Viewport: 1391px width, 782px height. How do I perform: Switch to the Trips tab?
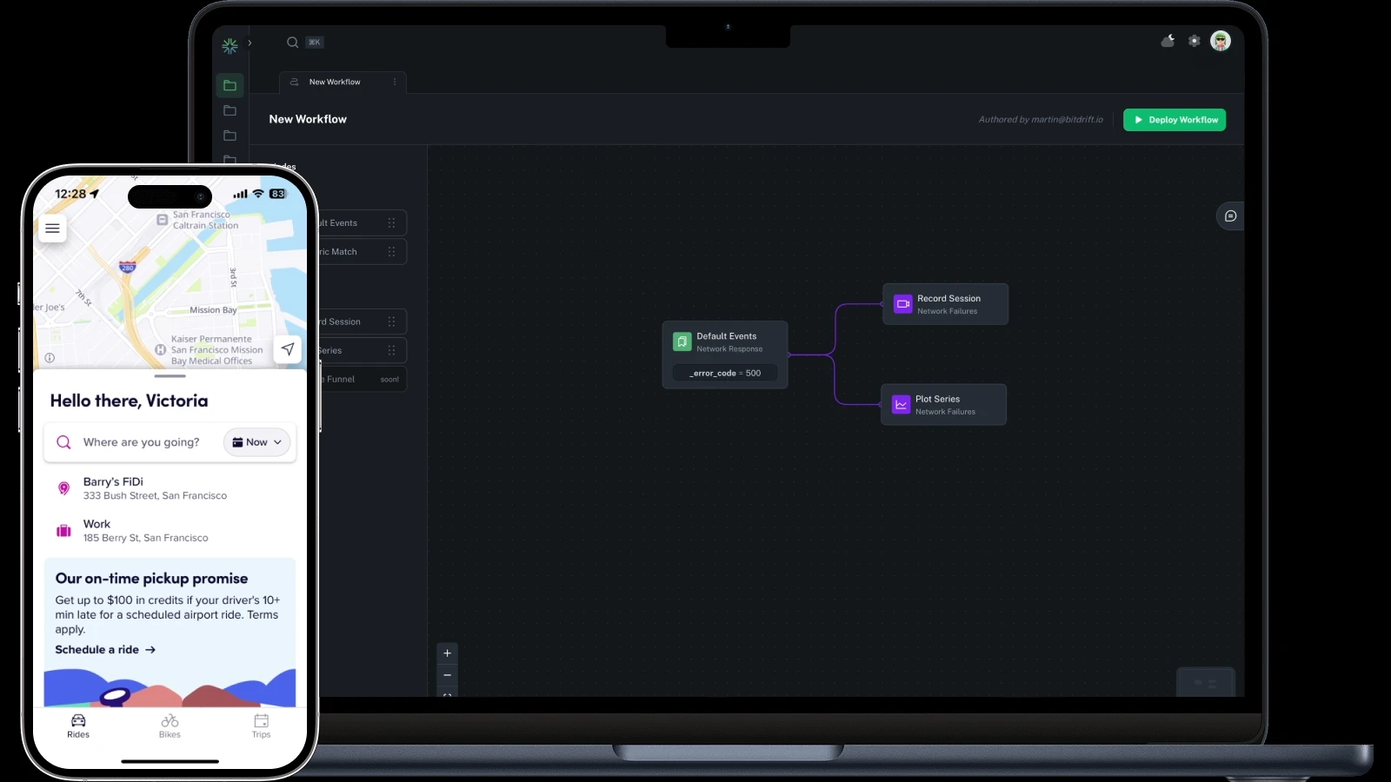click(261, 726)
